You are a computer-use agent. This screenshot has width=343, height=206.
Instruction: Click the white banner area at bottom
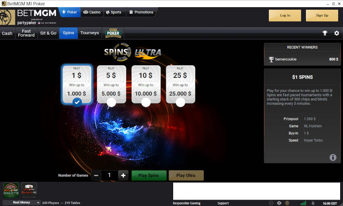(x=257, y=191)
